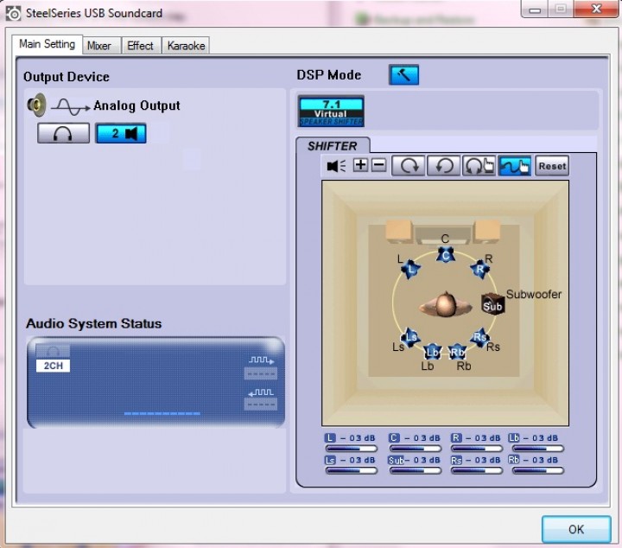622x548 pixels.
Task: Click the SteelSeries title bar icon
Action: [14, 14]
